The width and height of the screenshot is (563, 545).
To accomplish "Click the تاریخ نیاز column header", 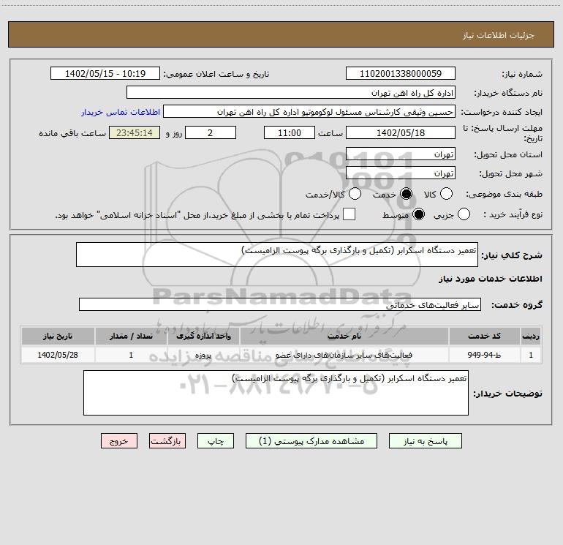I will pos(58,336).
